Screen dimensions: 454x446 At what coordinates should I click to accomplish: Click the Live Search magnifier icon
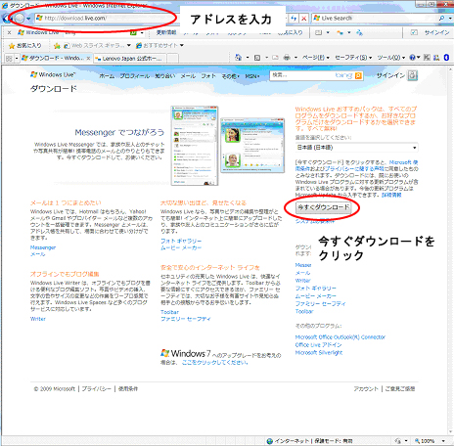[x=441, y=19]
